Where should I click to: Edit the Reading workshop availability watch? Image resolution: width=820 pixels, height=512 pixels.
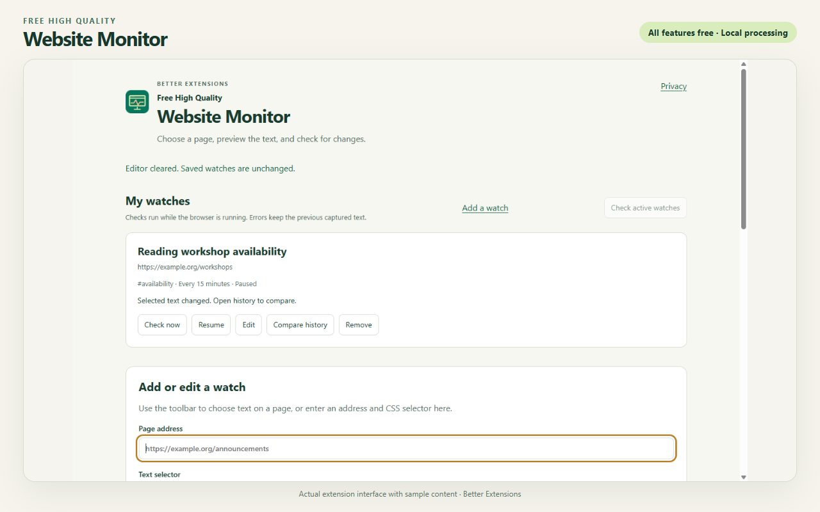click(x=249, y=324)
